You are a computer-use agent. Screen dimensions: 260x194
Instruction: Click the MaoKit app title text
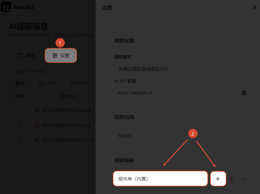pos(24,7)
